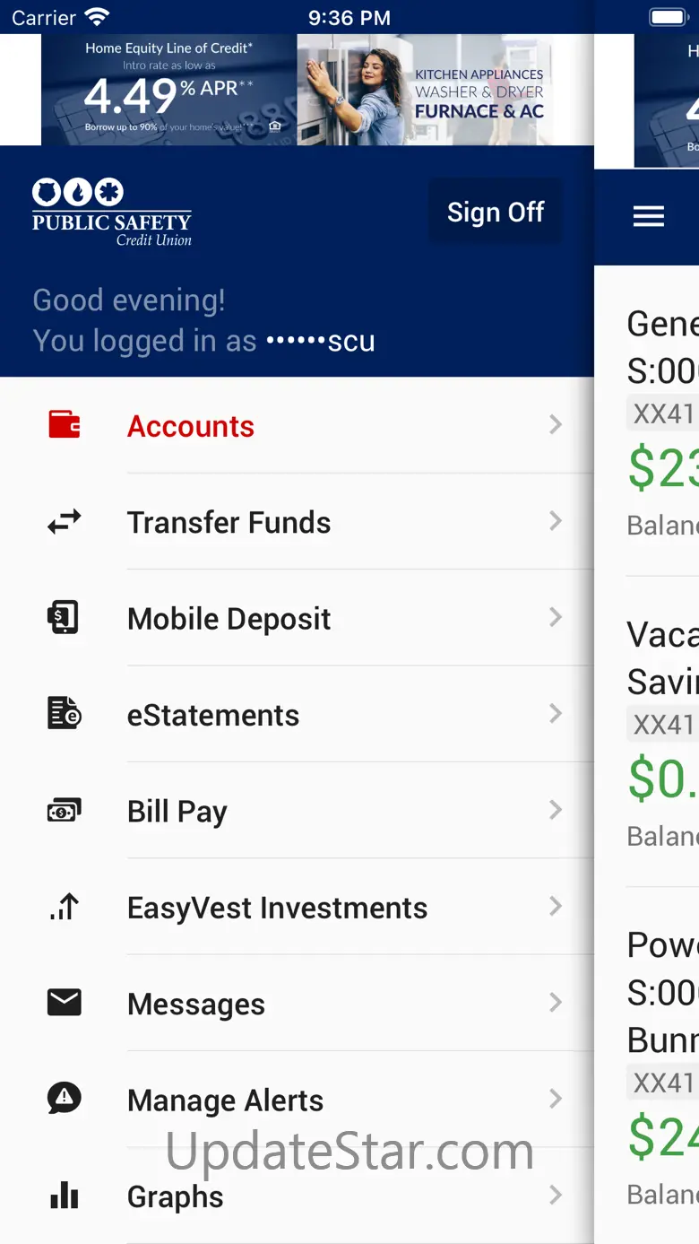Tap the Graphs bar chart icon
The width and height of the screenshot is (699, 1244).
click(x=65, y=1196)
